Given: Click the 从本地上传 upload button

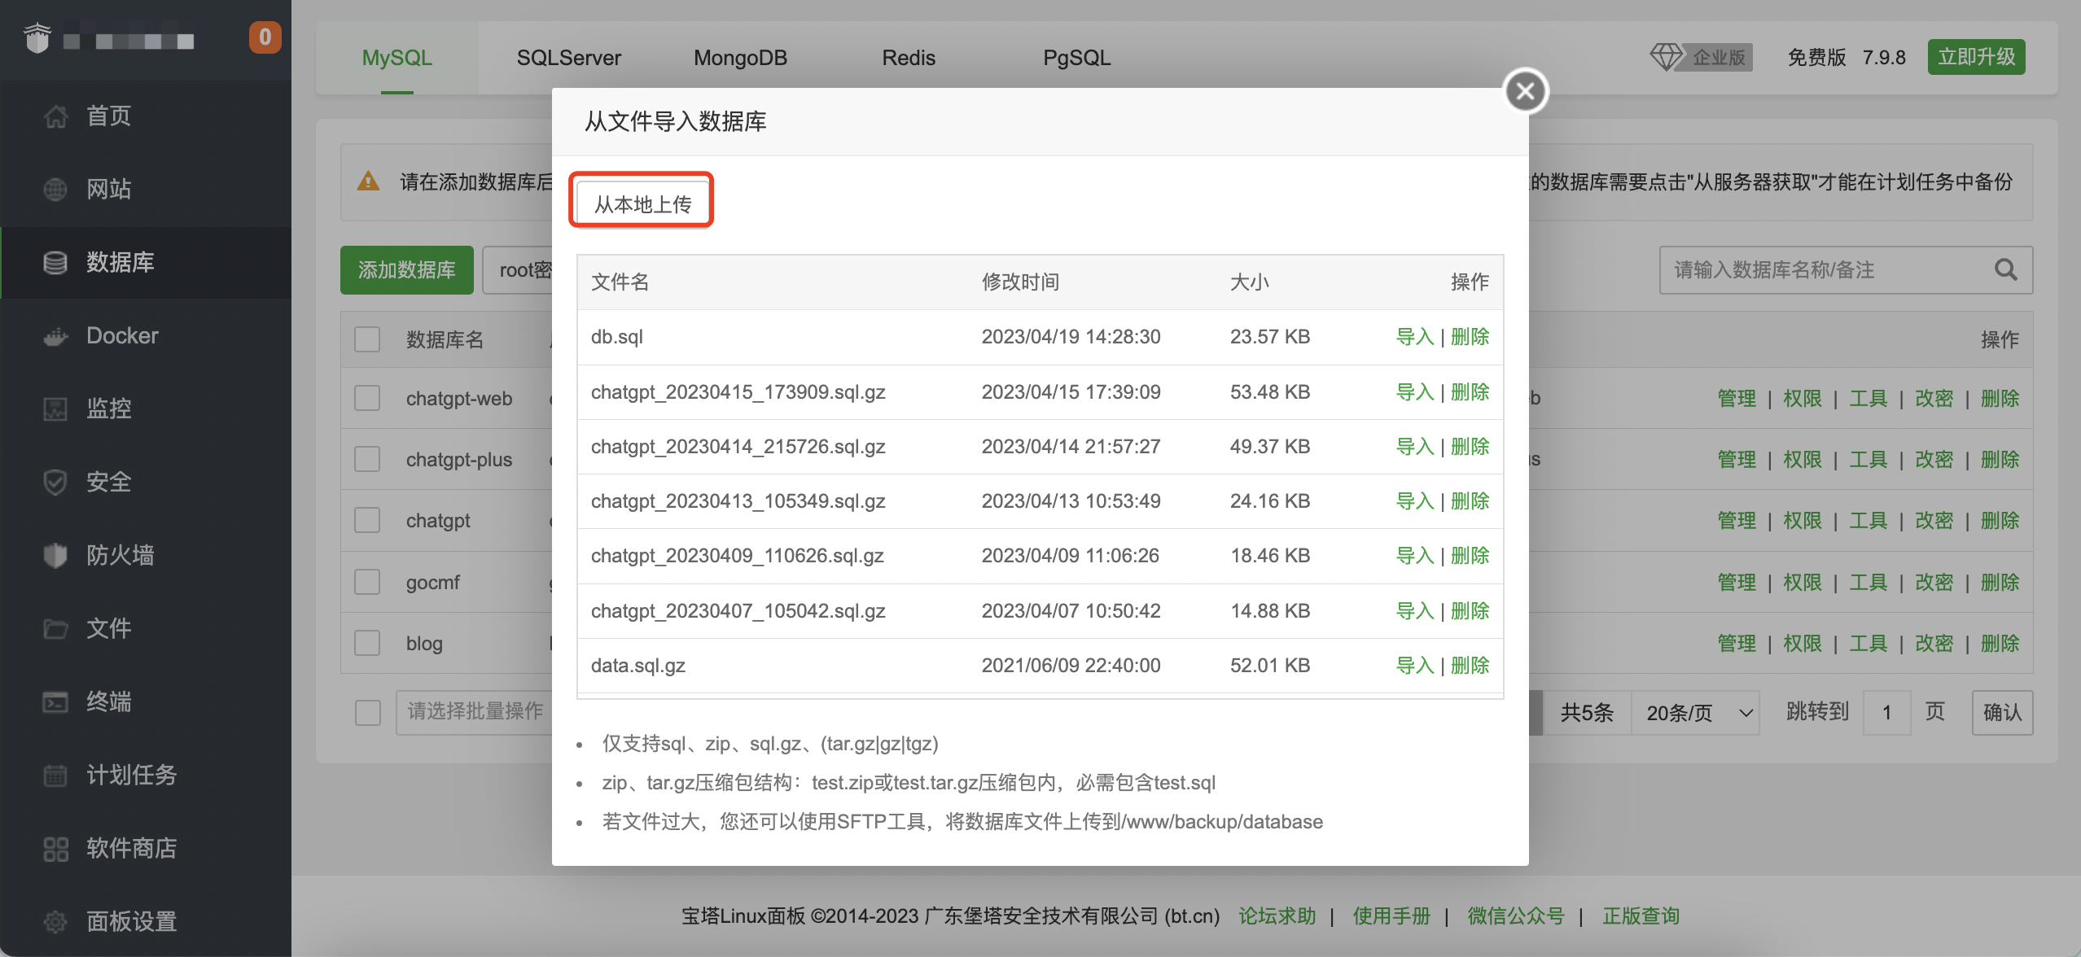Looking at the screenshot, I should pos(642,203).
